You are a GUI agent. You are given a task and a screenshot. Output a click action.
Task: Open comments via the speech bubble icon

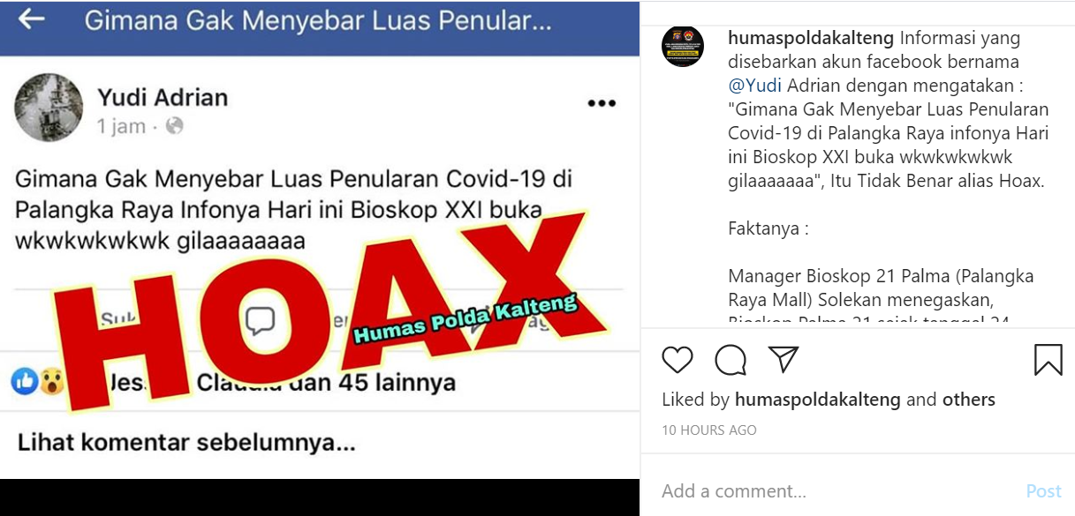[731, 360]
